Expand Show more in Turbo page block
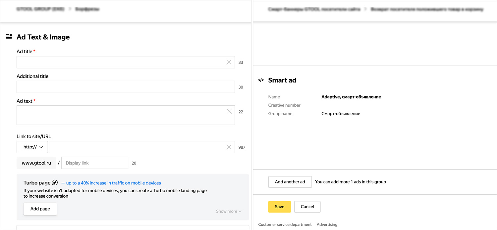The width and height of the screenshot is (497, 230). [x=229, y=211]
